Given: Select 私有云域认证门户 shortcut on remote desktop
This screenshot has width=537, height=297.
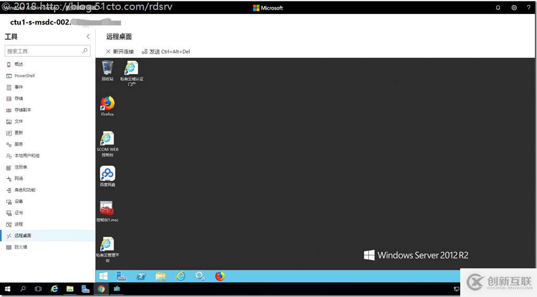Looking at the screenshot, I should 132,73.
